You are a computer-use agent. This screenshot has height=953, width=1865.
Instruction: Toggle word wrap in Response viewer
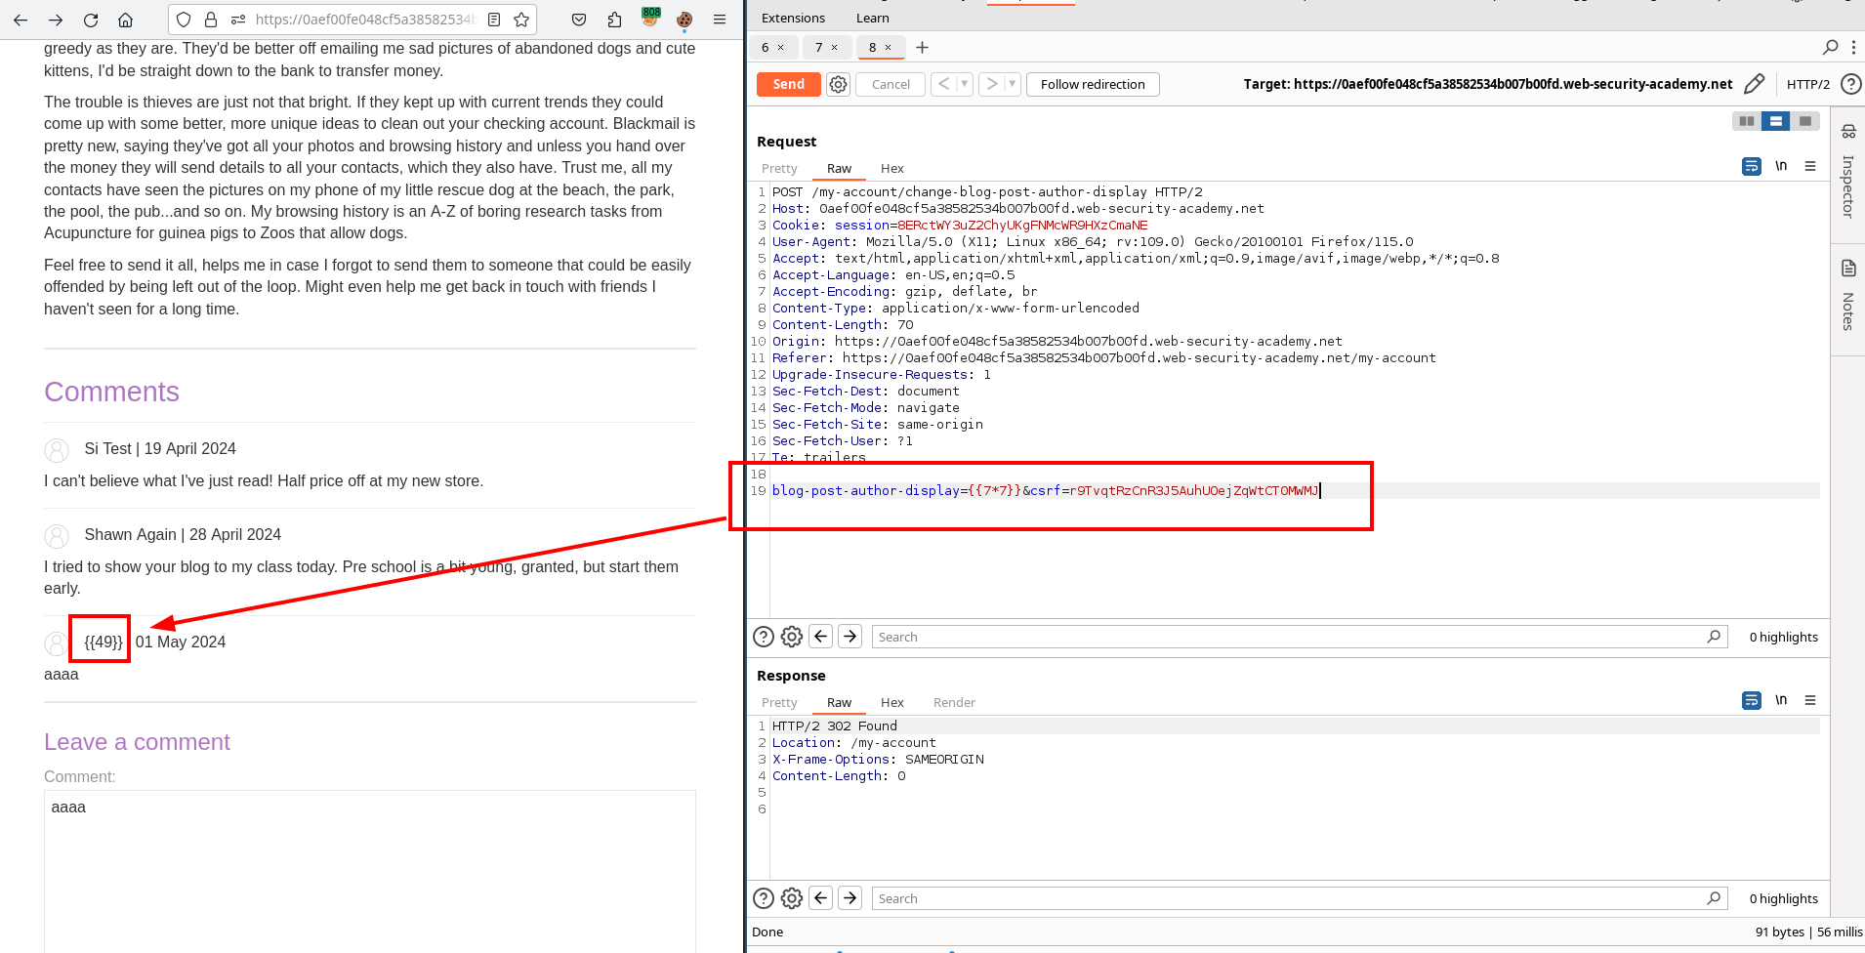1752,701
